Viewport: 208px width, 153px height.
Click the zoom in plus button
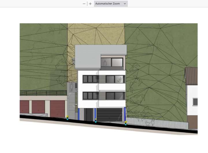click(90, 4)
